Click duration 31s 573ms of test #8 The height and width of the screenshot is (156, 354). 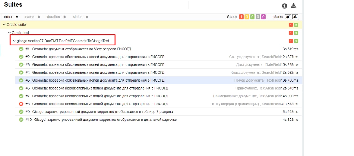point(290,104)
